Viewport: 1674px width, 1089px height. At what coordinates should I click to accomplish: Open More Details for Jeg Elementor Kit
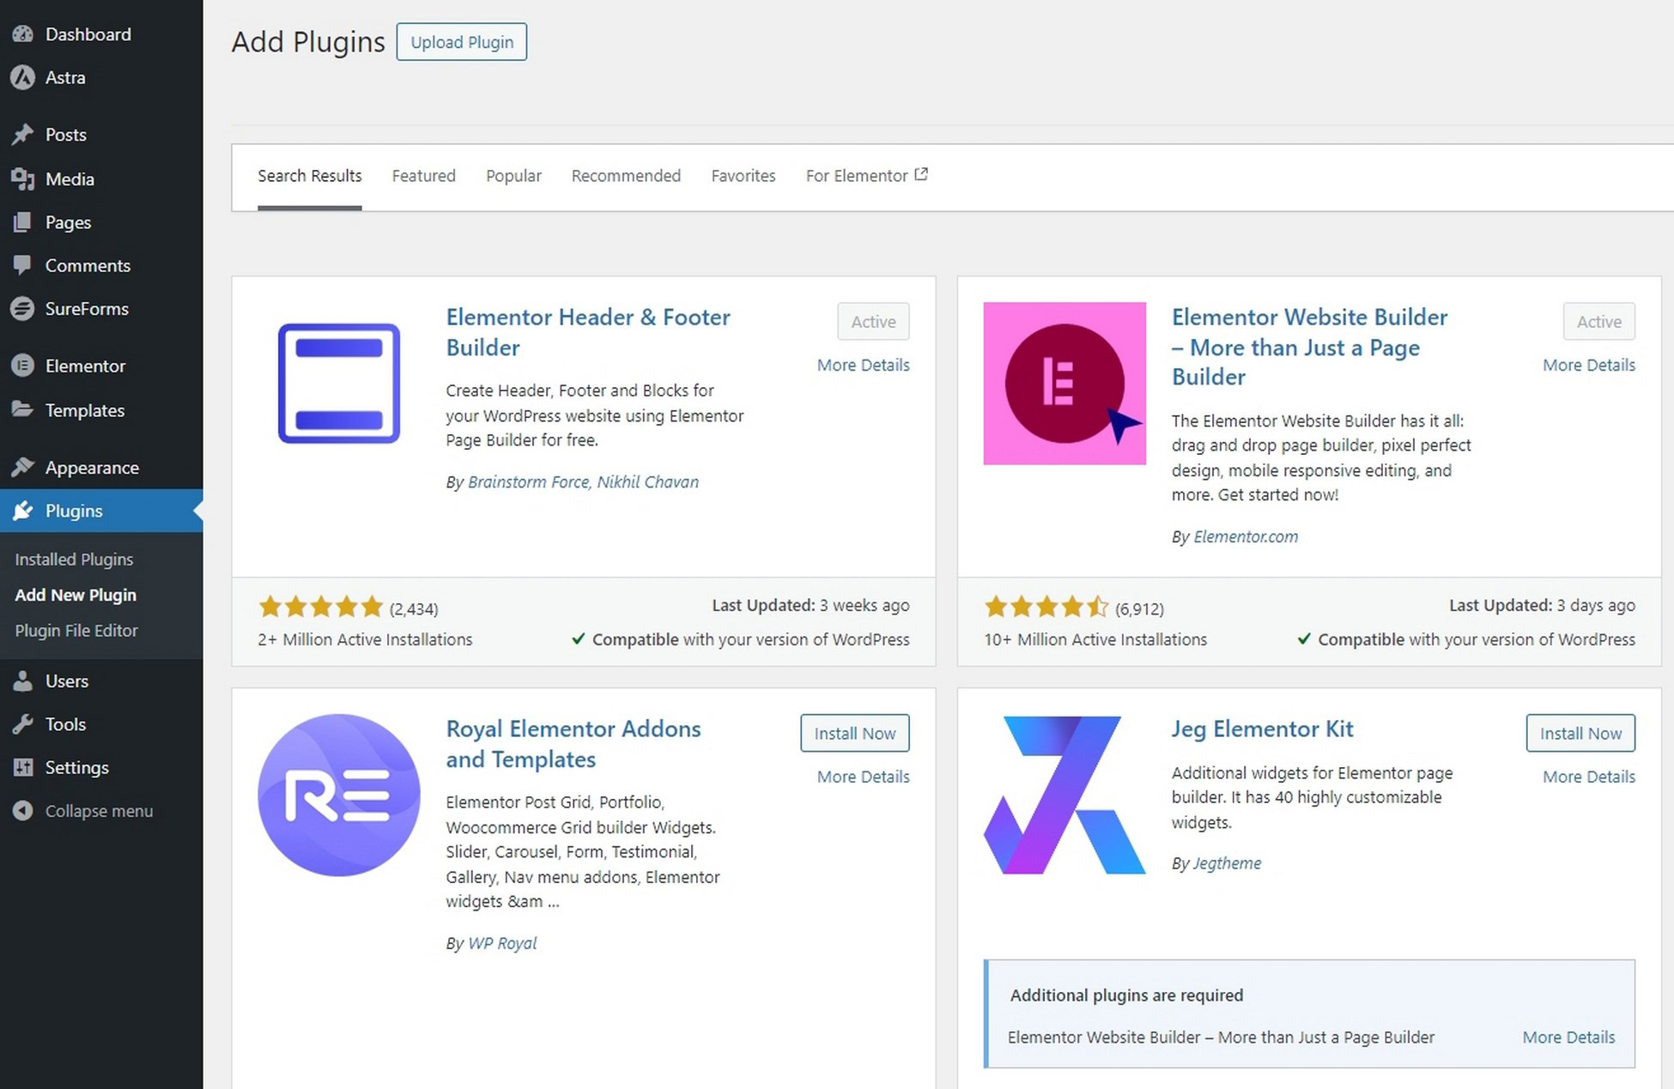click(1587, 776)
